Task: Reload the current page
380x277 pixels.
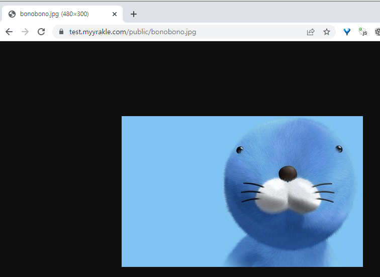Action: point(41,32)
